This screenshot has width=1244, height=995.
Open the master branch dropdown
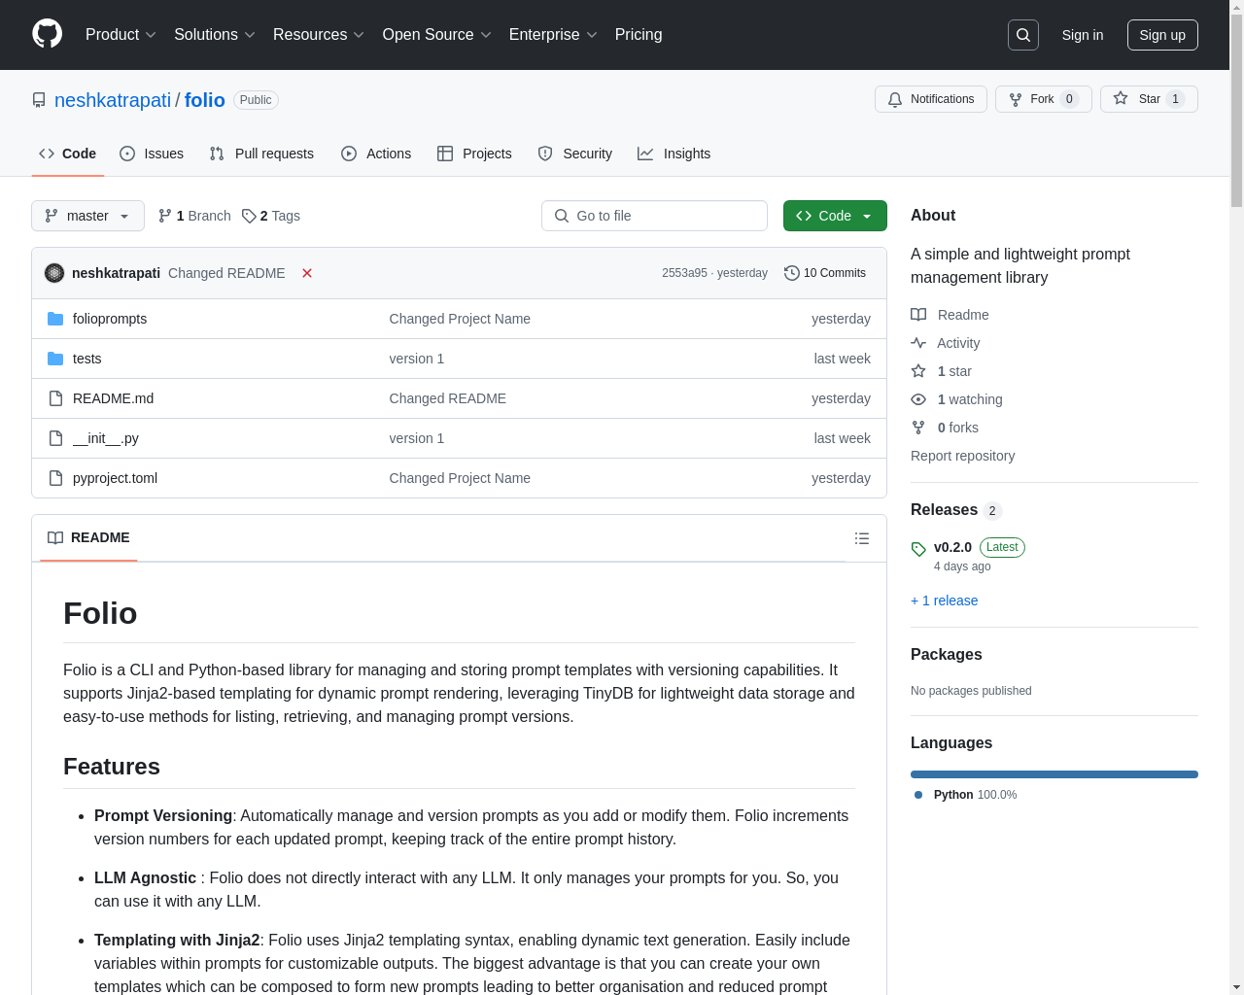point(87,216)
